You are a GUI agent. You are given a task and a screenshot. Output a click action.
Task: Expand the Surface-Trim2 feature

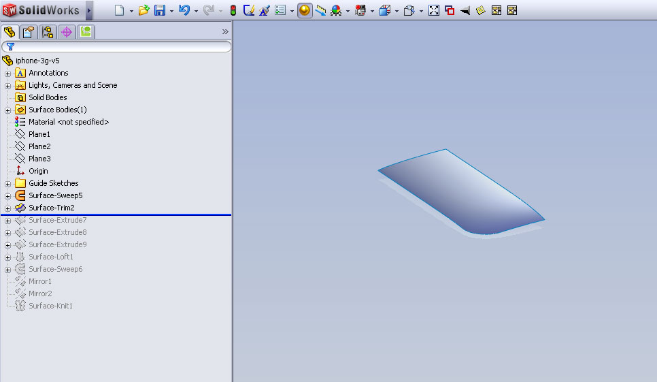click(7, 208)
